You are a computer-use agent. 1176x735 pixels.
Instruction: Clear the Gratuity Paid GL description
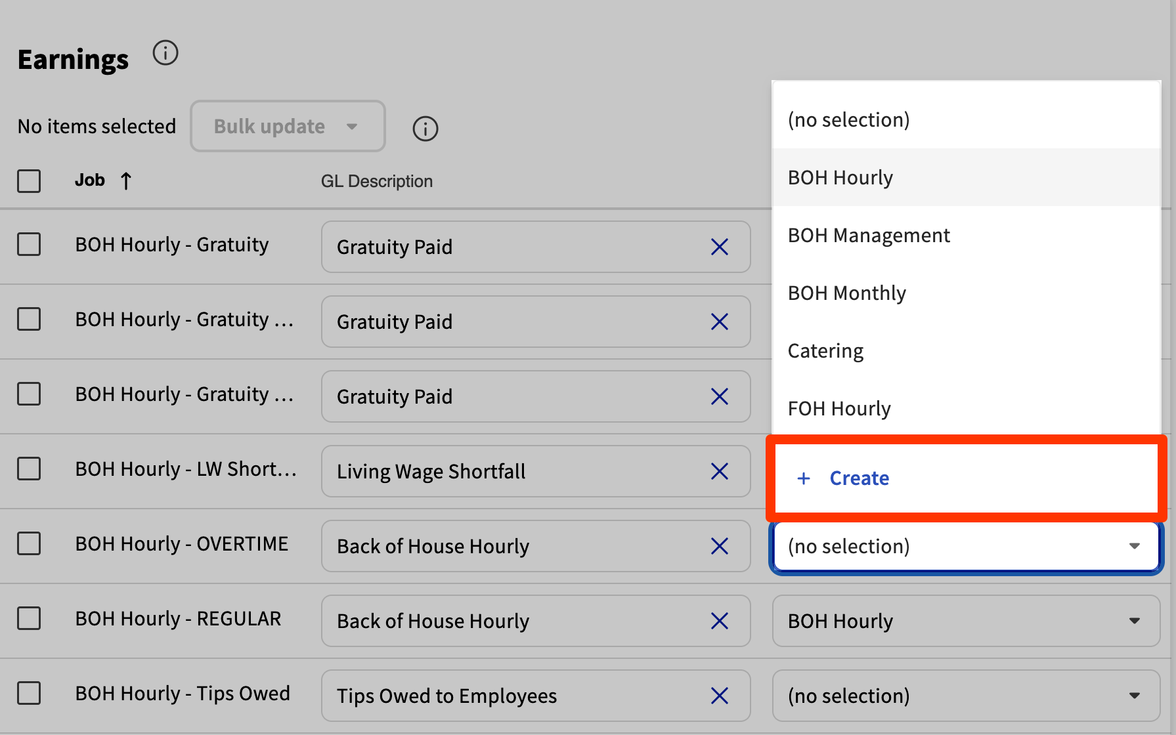[720, 247]
